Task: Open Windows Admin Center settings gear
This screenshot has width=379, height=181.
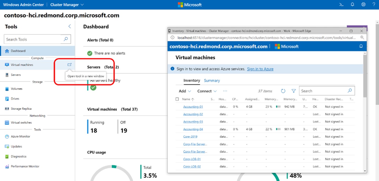Action: coord(363,4)
